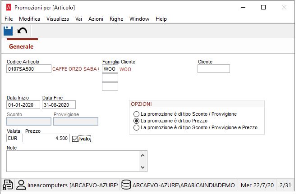
Task: Click the Save floppy disk icon
Action: [8, 31]
